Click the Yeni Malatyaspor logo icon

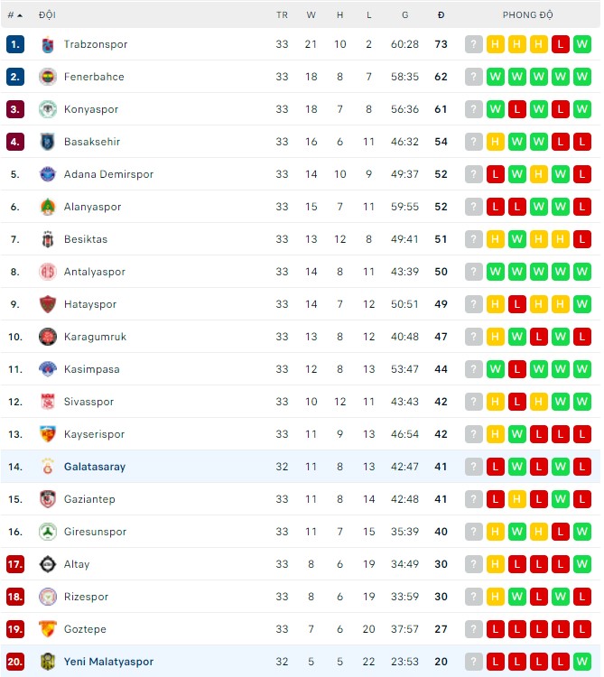(x=48, y=662)
